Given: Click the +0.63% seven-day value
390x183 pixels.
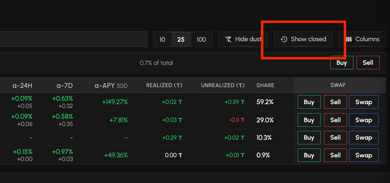Looking at the screenshot, I should tap(63, 99).
